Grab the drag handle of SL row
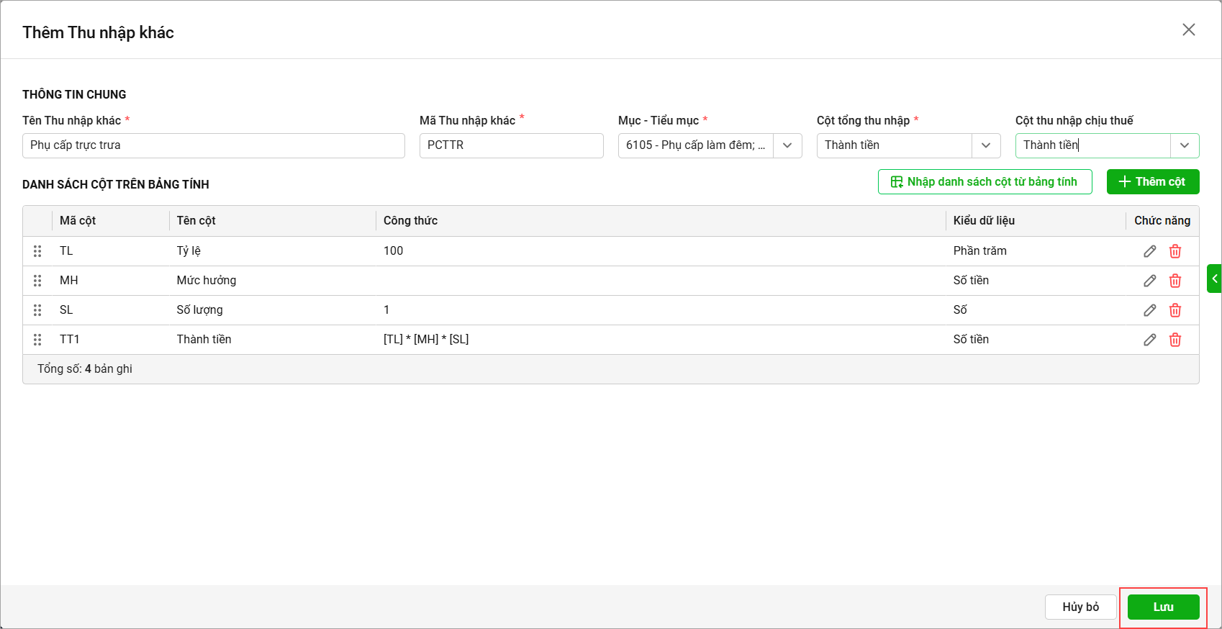 [37, 310]
